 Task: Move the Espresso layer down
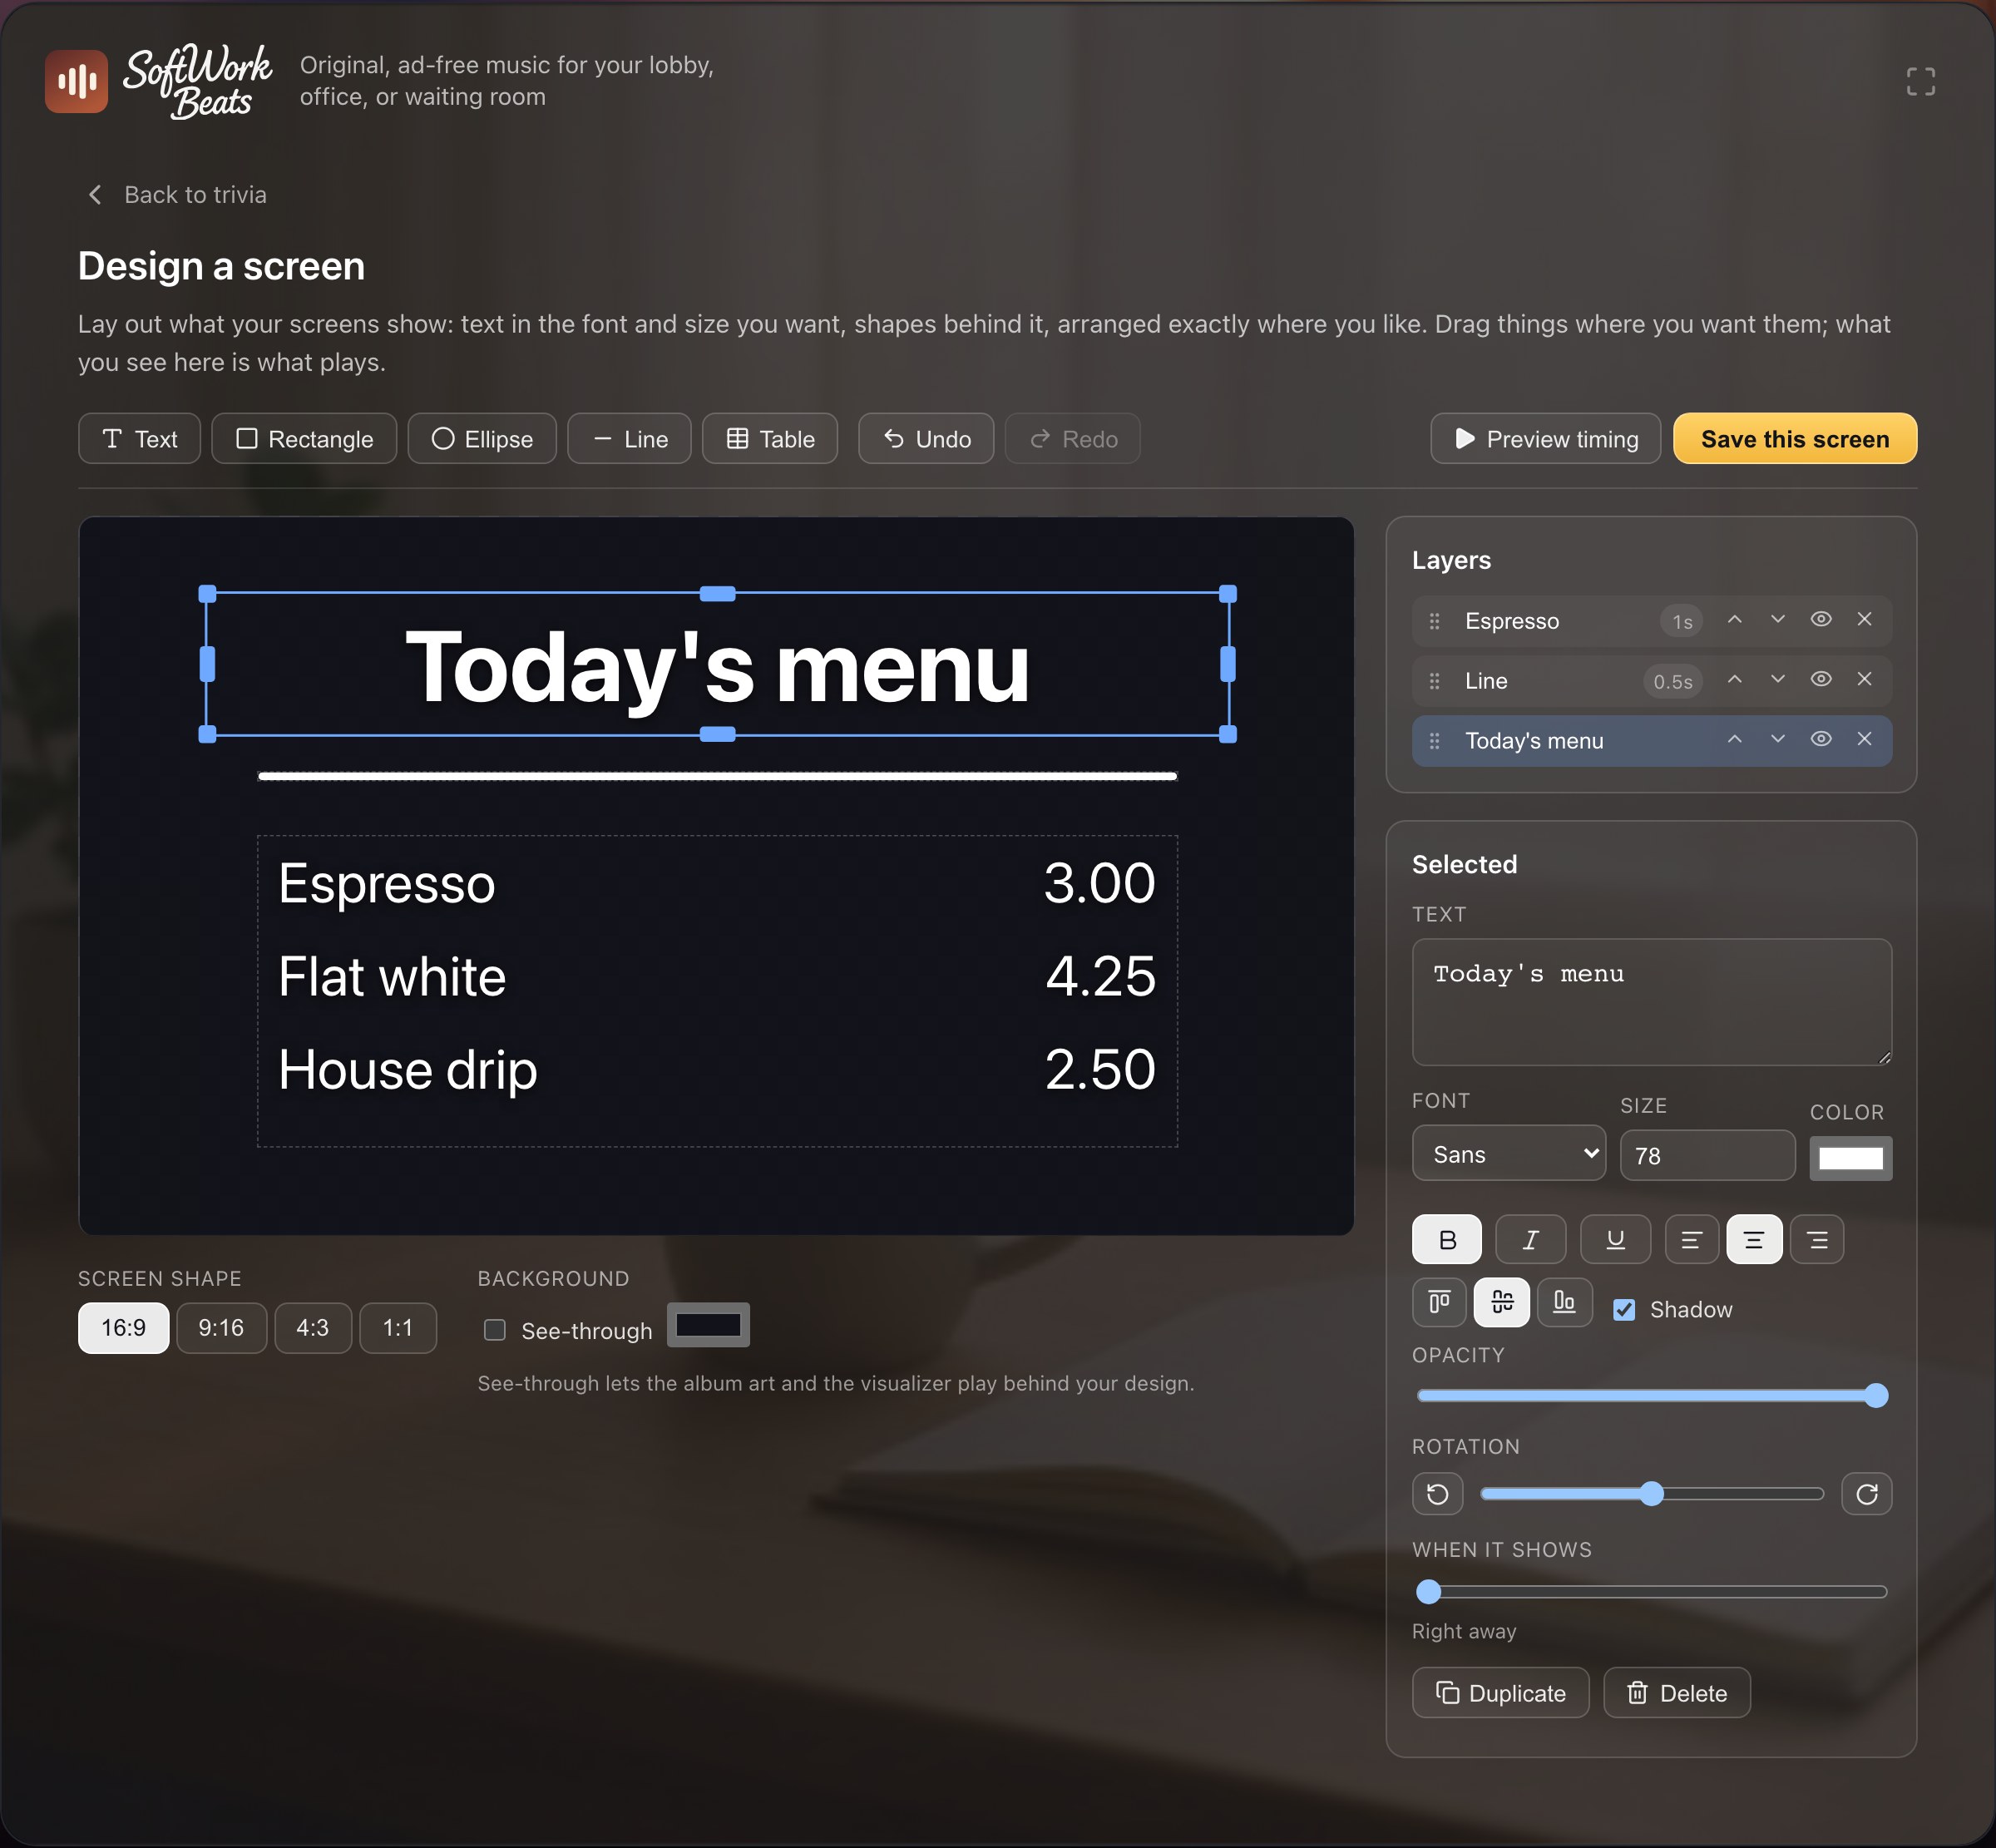tap(1777, 620)
